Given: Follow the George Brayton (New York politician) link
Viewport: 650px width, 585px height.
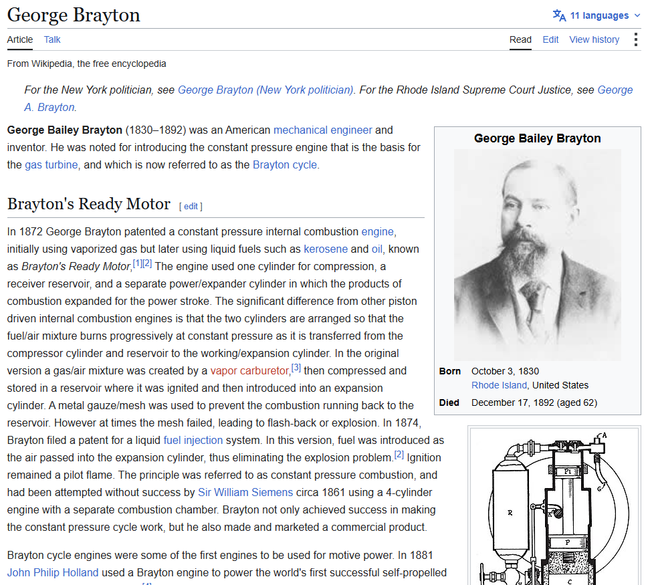Looking at the screenshot, I should pos(265,90).
